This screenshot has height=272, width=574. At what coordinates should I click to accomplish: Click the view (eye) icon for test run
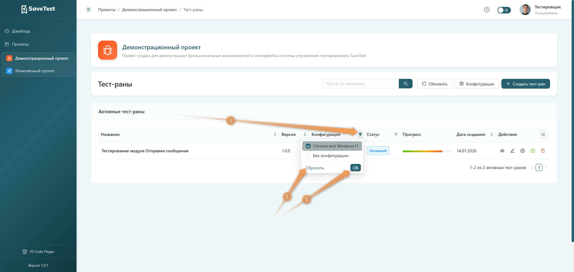point(502,151)
